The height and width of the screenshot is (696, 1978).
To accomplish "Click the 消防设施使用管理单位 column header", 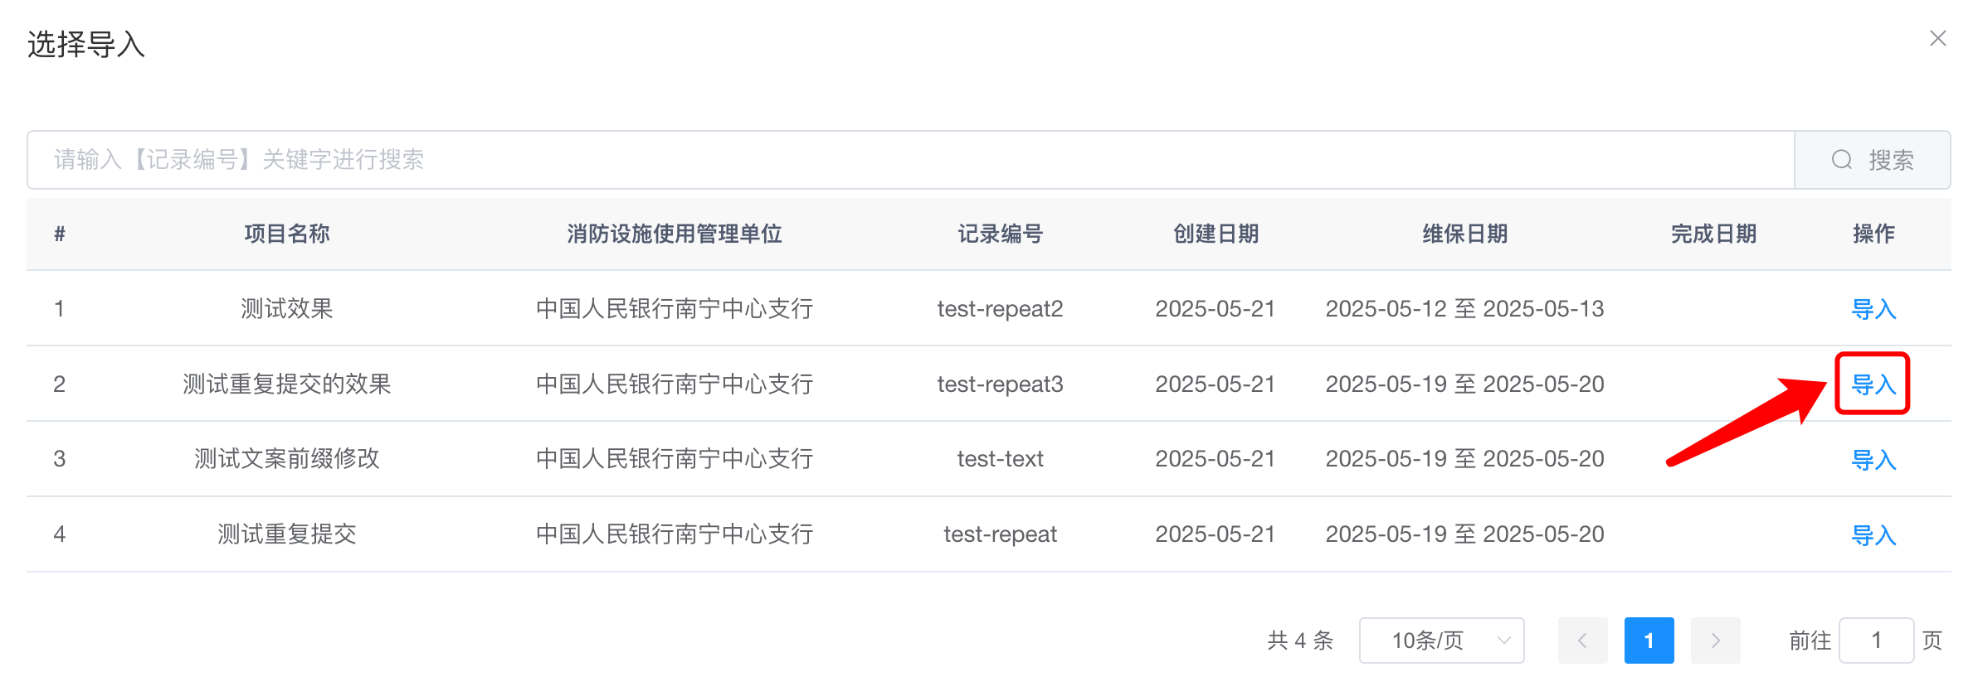I will [675, 234].
